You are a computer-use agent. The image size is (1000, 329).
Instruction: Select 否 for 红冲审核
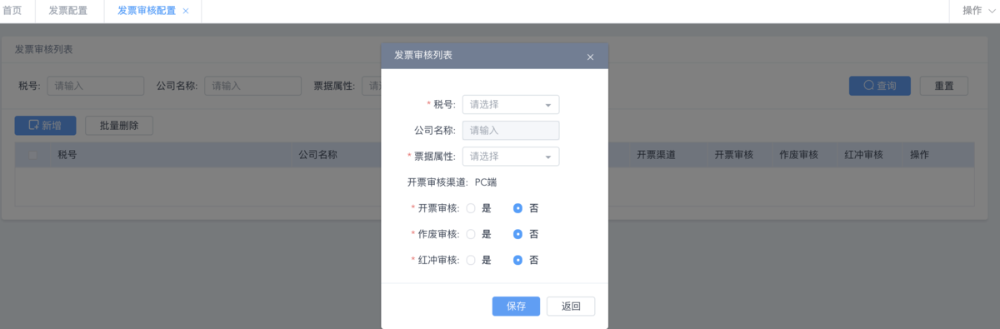[517, 260]
